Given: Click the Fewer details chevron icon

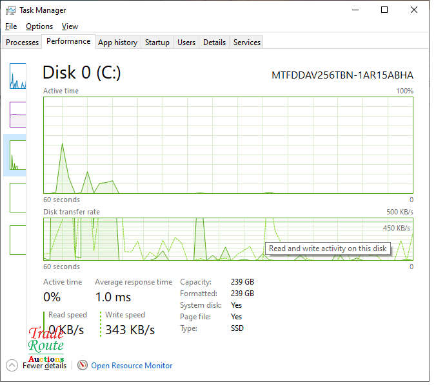Looking at the screenshot, I should 12,365.
